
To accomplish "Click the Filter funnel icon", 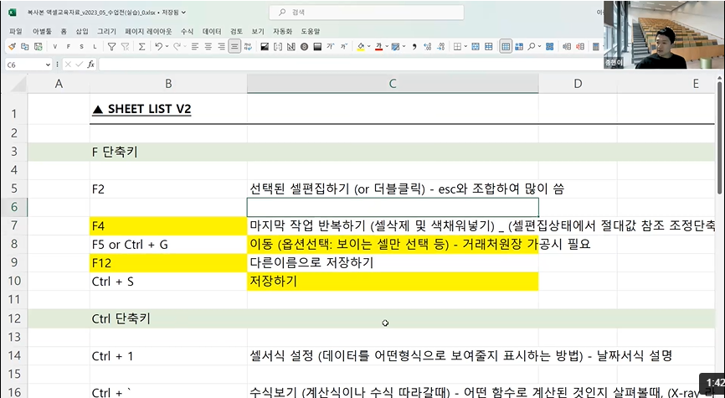I will [x=111, y=46].
